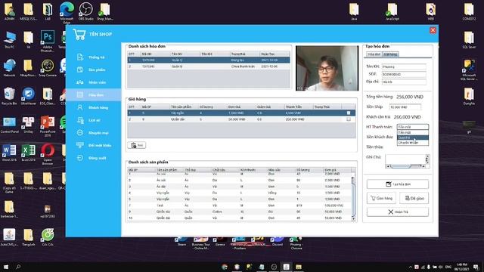Click the Ghi chú horizontal scrollbar

click(405, 166)
